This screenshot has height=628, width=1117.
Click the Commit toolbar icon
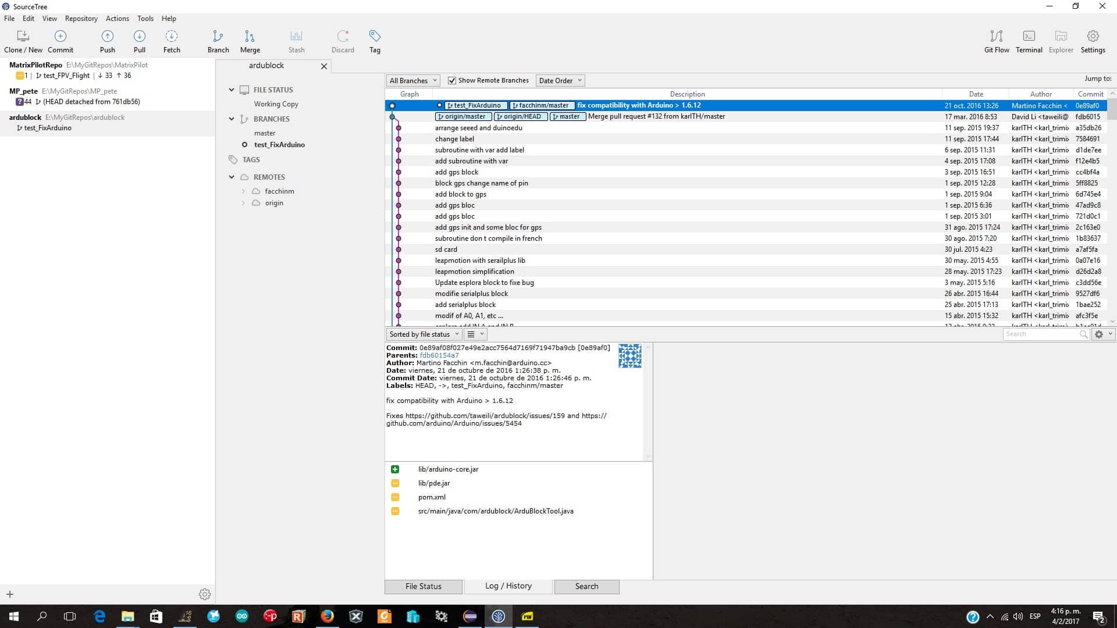pyautogui.click(x=61, y=41)
